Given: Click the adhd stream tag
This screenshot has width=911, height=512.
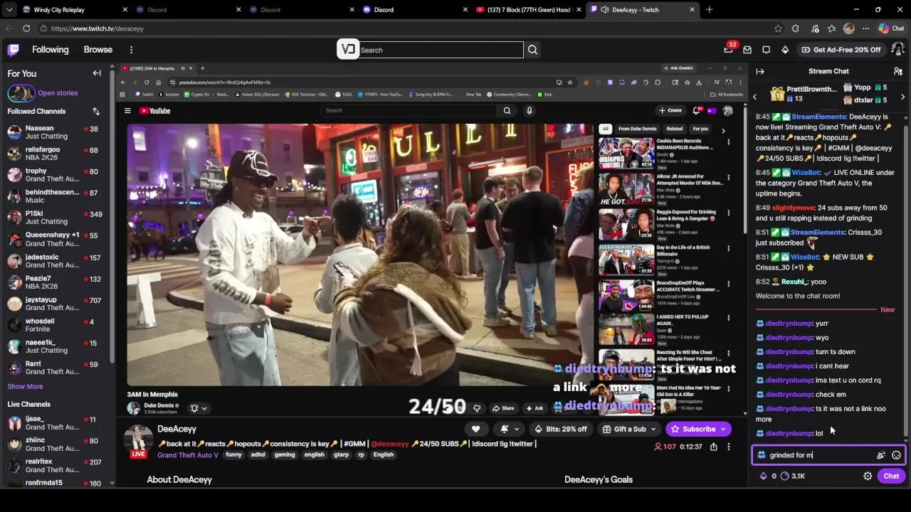Looking at the screenshot, I should 258,455.
